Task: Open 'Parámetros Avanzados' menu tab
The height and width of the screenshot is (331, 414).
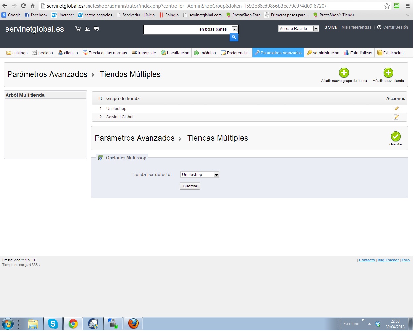Action: coord(278,53)
